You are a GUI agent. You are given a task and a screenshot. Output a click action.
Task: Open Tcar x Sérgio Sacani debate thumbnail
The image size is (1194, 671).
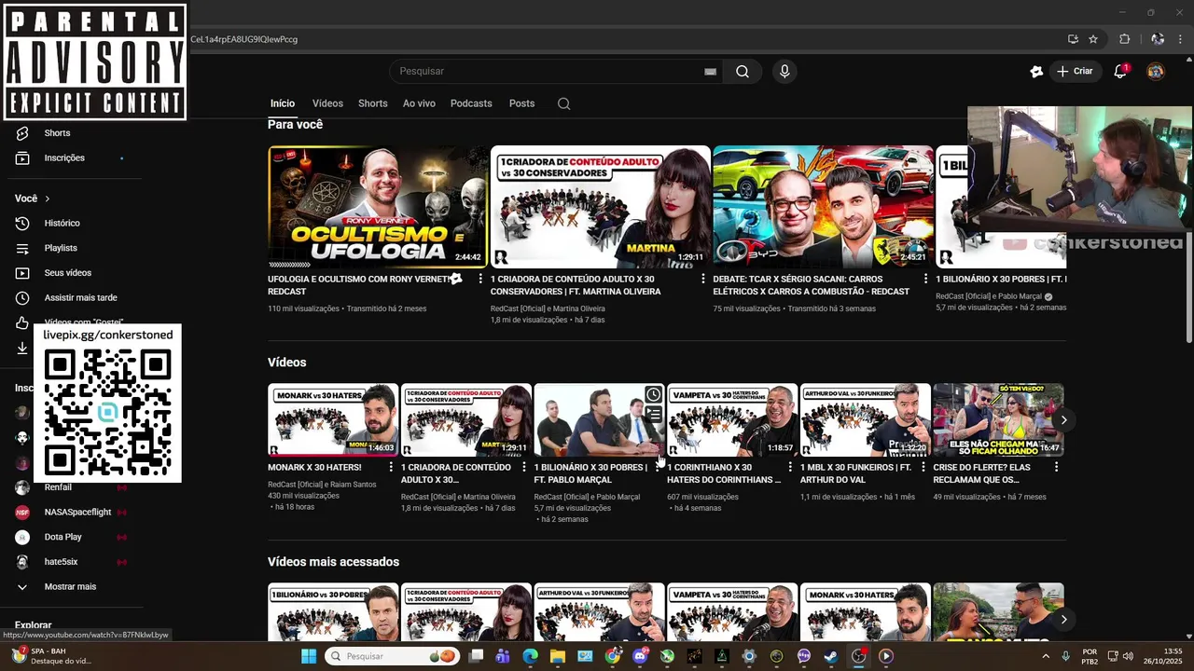[824, 207]
